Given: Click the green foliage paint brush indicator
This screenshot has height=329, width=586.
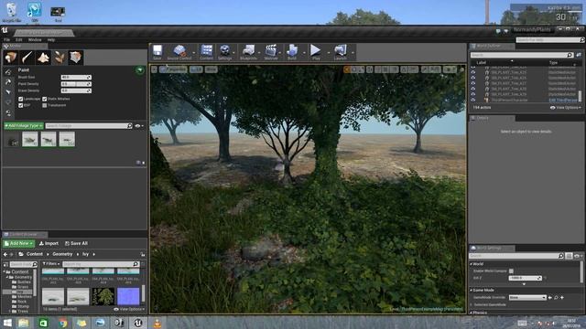Looking at the screenshot, I should point(140,69).
